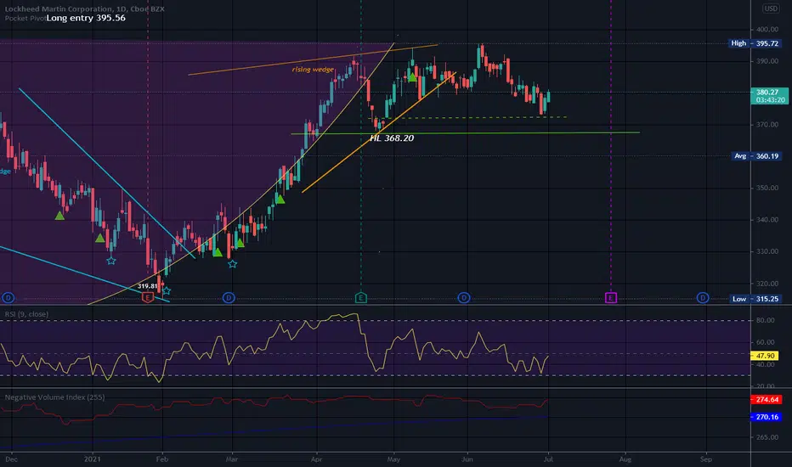Open the Lockheed Martin Corporation symbol title
Image resolution: width=792 pixels, height=467 pixels.
(x=85, y=8)
